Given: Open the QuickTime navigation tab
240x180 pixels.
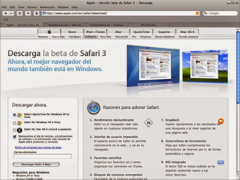Looking at the screenshot, I should (x=141, y=32).
